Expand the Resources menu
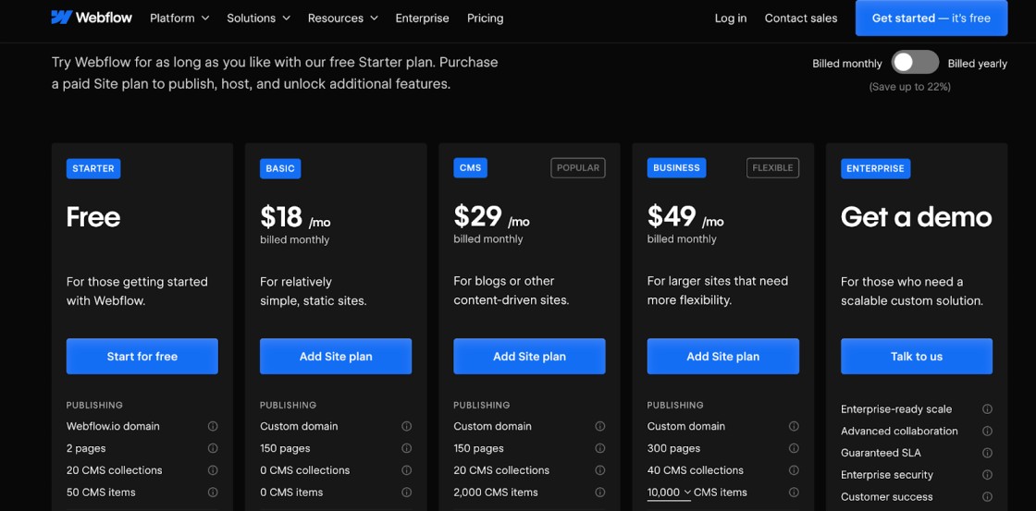 point(343,18)
